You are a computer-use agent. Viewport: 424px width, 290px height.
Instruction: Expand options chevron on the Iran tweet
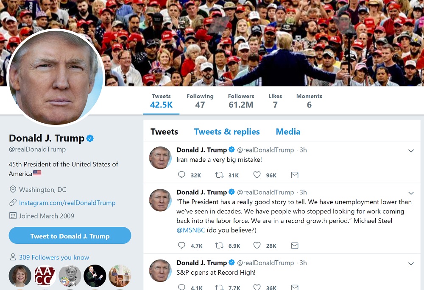click(x=411, y=151)
